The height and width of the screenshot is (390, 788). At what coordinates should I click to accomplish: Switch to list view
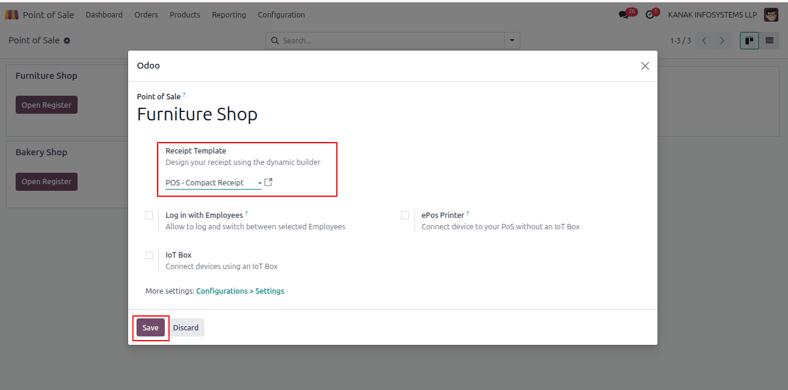click(x=769, y=41)
